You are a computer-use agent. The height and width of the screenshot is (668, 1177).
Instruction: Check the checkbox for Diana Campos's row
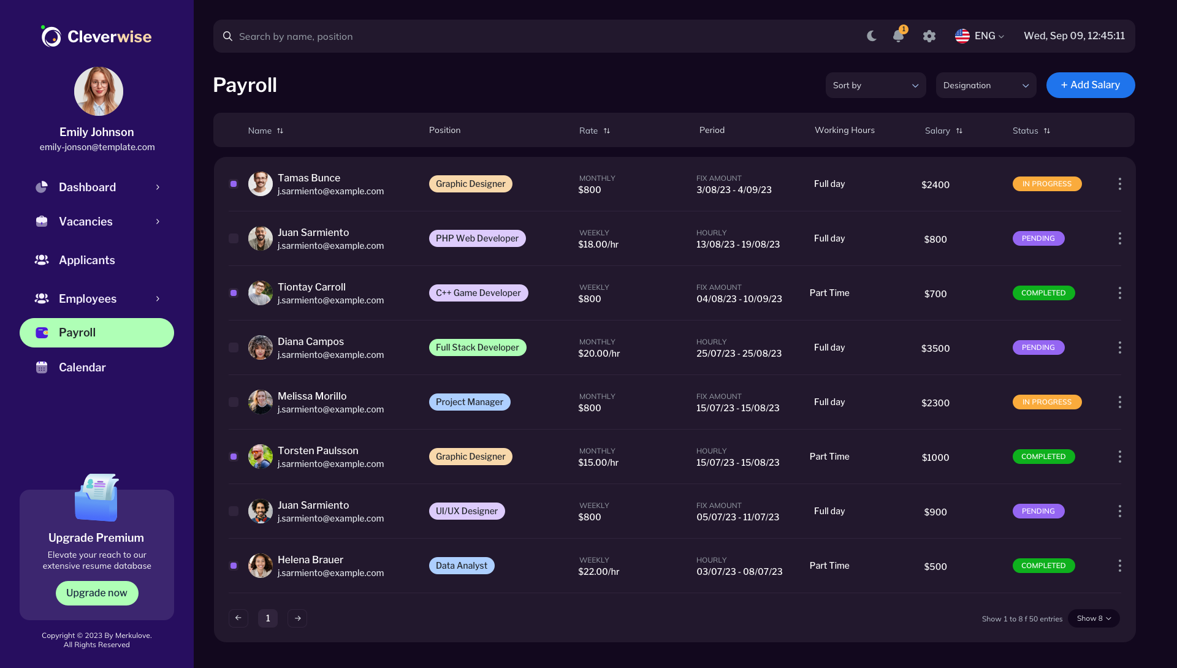pyautogui.click(x=233, y=347)
